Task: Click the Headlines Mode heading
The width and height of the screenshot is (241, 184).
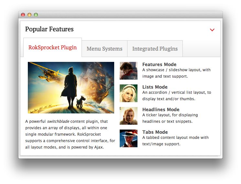Action: (x=161, y=110)
